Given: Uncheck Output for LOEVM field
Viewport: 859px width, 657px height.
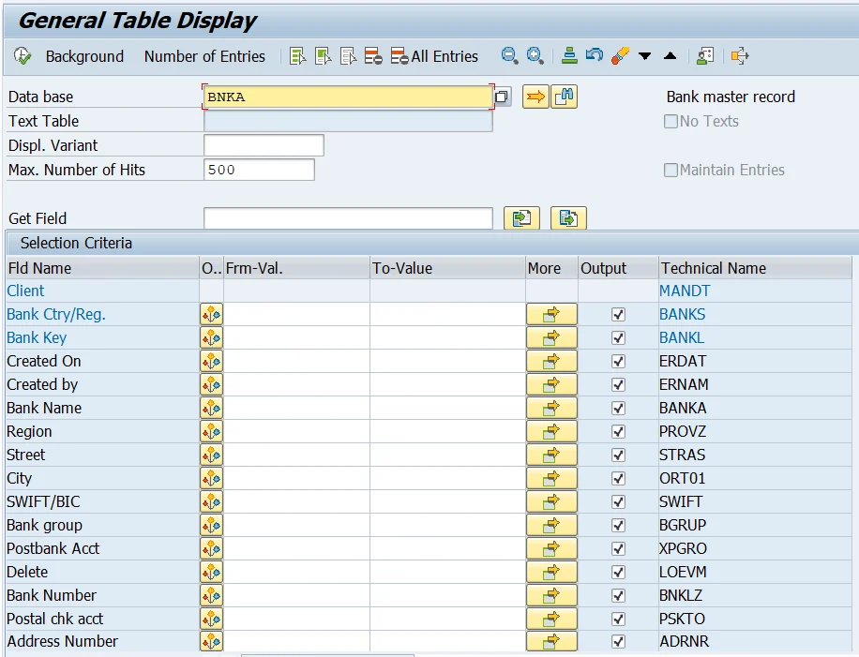Looking at the screenshot, I should click(619, 572).
